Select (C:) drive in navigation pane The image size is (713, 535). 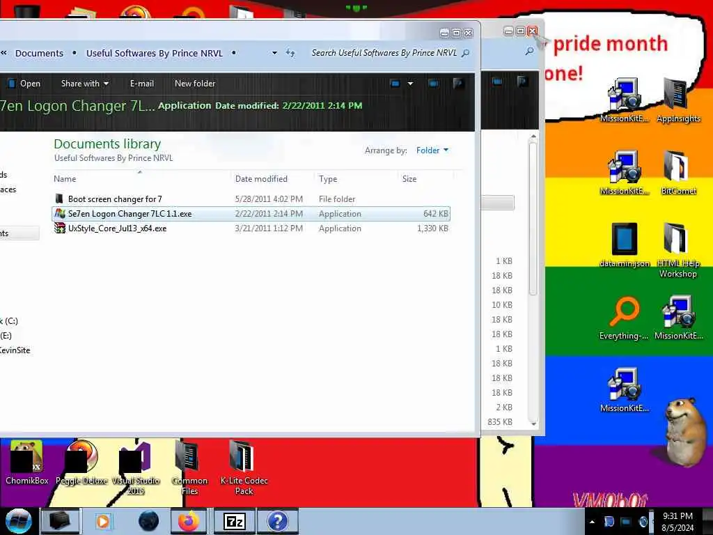coord(9,321)
